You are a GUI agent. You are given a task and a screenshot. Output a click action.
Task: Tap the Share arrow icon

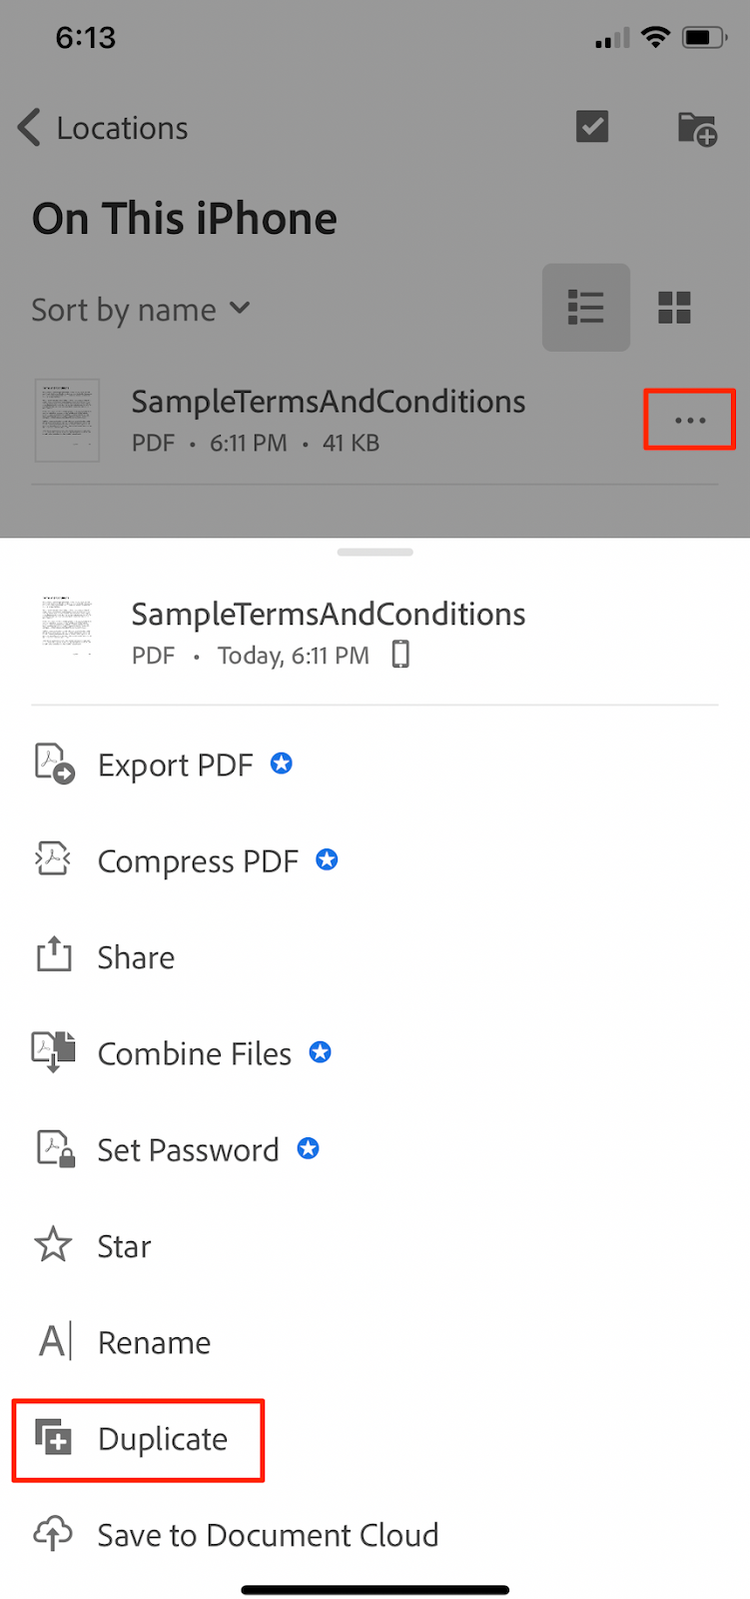[54, 955]
